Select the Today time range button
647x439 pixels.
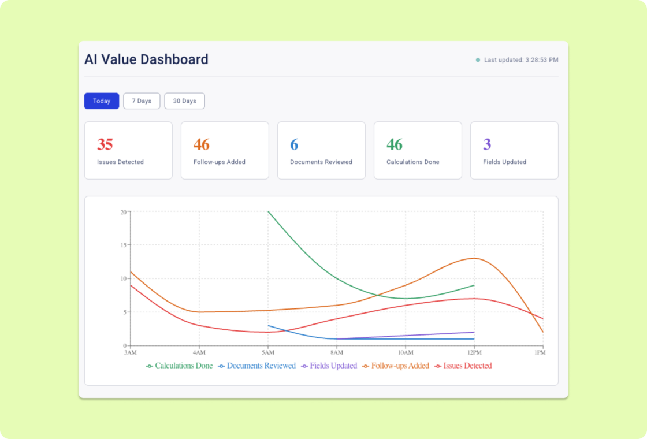click(102, 101)
